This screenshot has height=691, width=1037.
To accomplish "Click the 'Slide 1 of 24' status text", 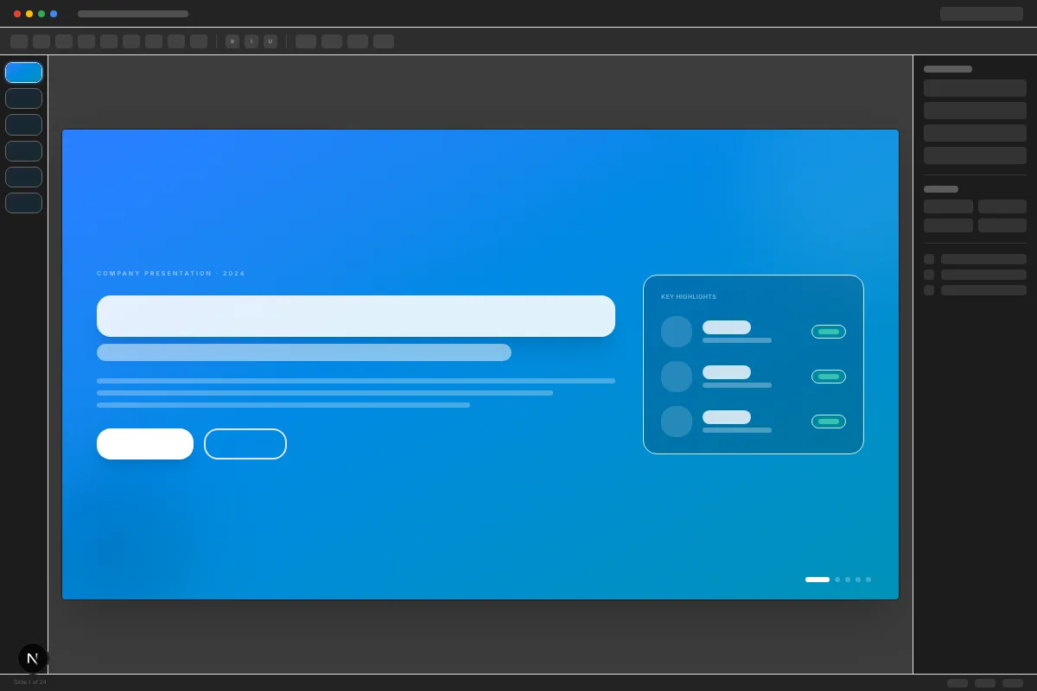I will click(x=30, y=682).
